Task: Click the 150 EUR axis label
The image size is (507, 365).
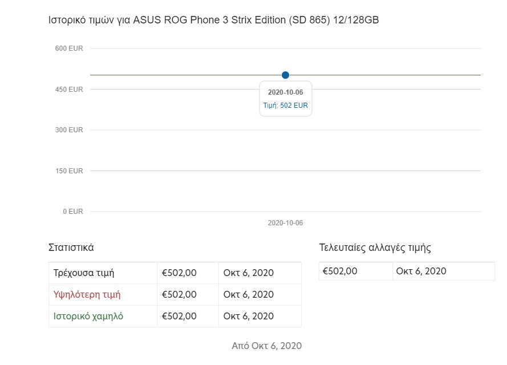Action: click(x=69, y=171)
